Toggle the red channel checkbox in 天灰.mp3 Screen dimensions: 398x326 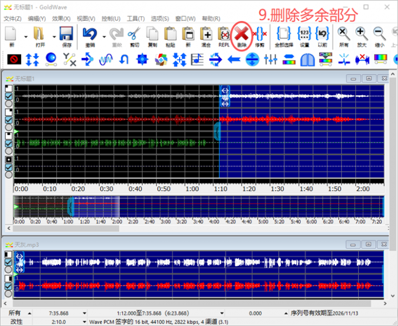pos(8,286)
